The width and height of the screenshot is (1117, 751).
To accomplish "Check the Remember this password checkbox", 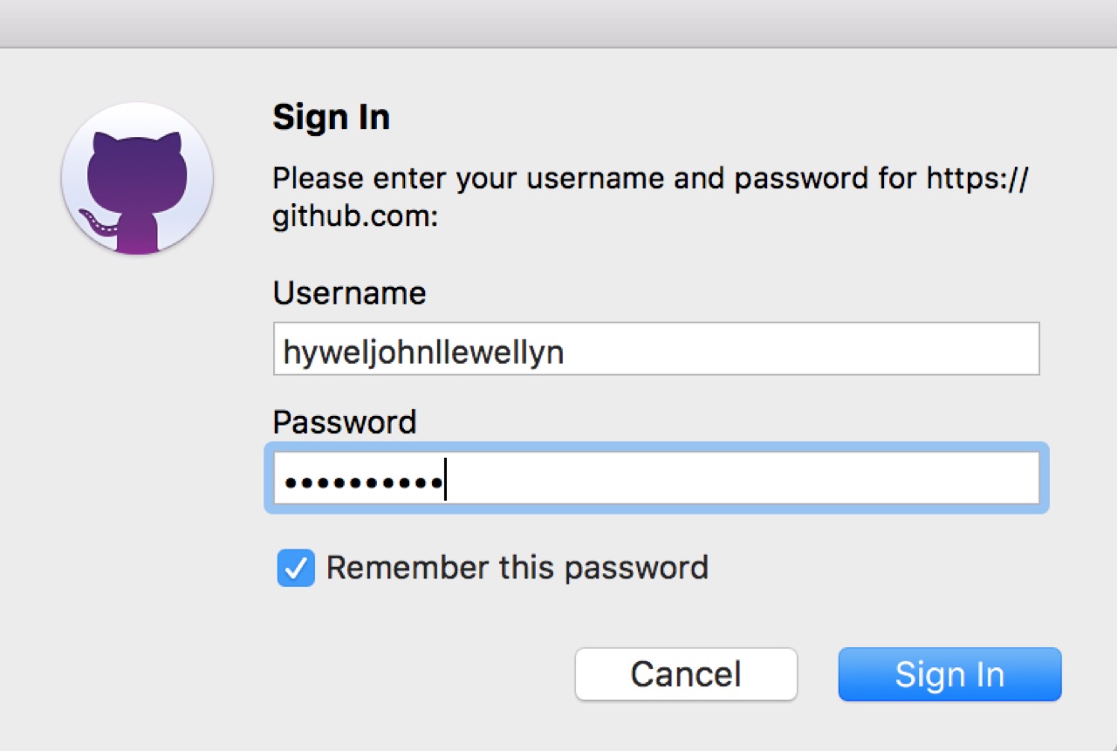I will point(296,569).
